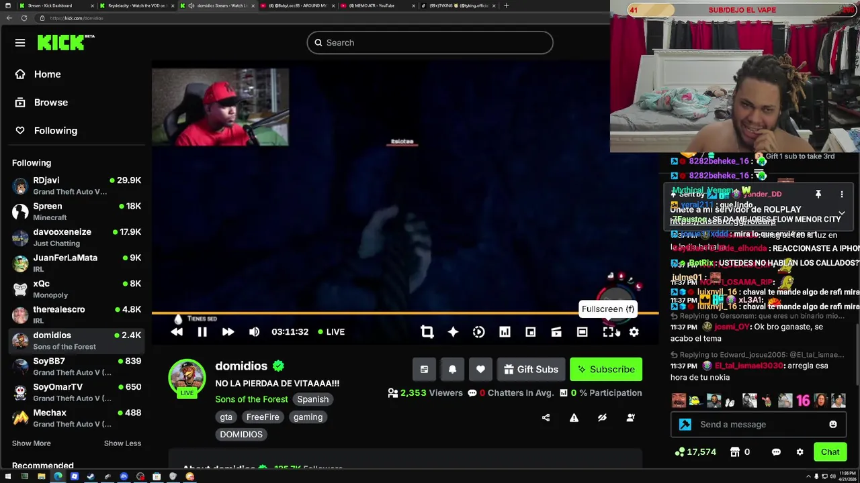Select the gaming tag
Viewport: 860px width, 483px height.
308,417
